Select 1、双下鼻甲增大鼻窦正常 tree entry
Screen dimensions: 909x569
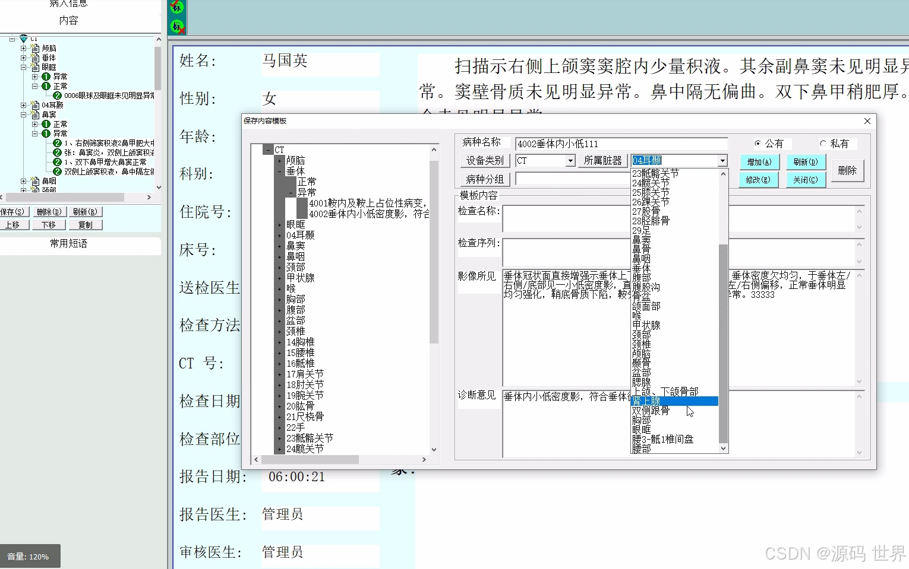click(x=105, y=162)
